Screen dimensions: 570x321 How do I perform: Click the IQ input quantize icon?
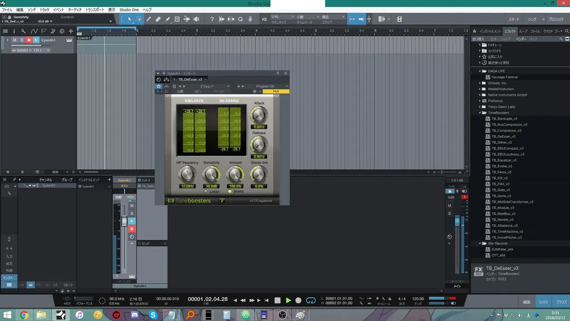click(264, 19)
